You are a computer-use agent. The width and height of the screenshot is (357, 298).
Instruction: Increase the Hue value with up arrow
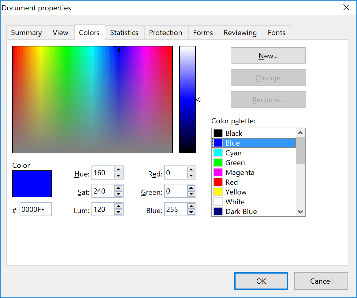[118, 170]
